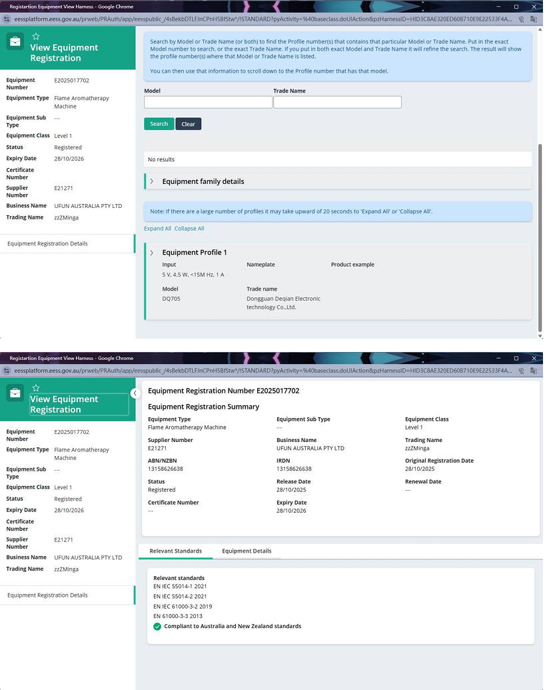Image resolution: width=547 pixels, height=690 pixels.
Task: Click the briefcase icon in lower window header
Action: (x=15, y=393)
